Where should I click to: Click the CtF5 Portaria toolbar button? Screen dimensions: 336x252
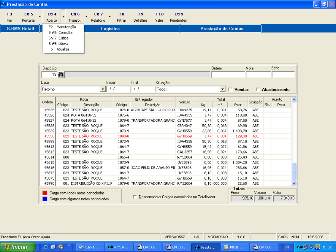28,17
